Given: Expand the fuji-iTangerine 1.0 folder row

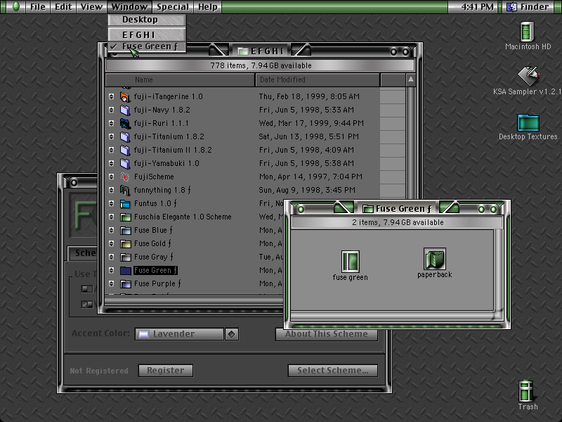Looking at the screenshot, I should point(111,96).
